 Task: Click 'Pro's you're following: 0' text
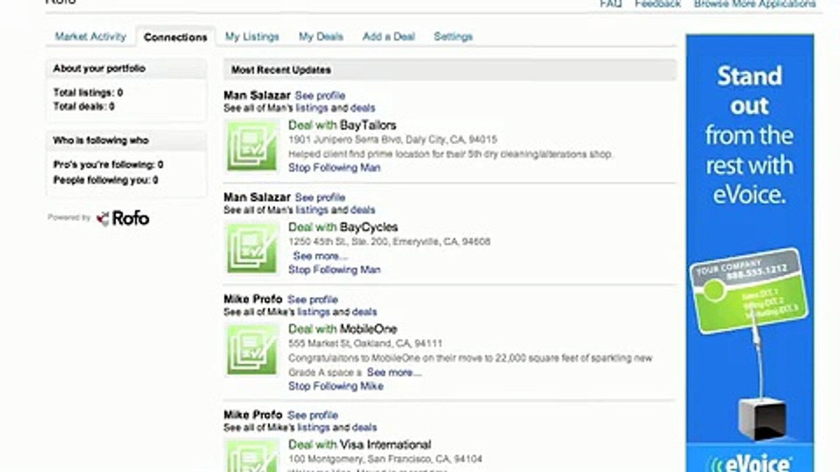click(x=108, y=165)
